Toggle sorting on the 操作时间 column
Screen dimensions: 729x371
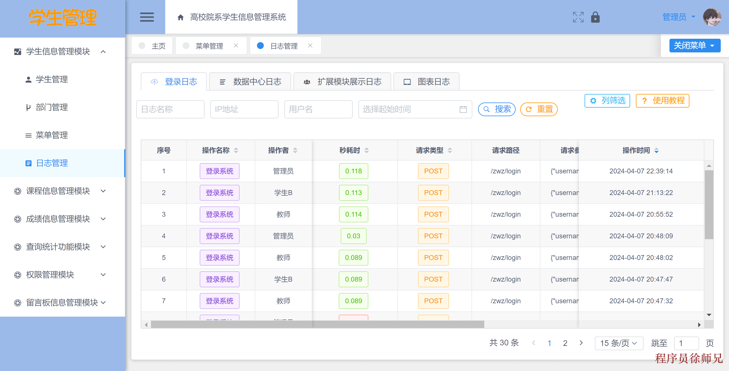(x=656, y=150)
